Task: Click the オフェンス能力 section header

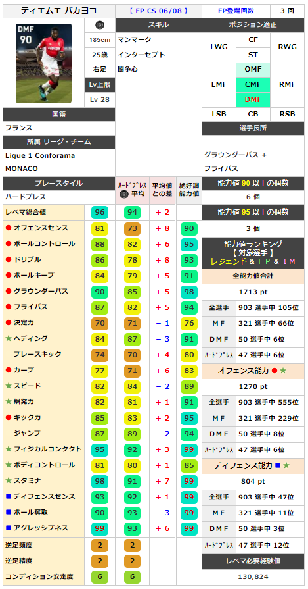Action: pos(253,371)
